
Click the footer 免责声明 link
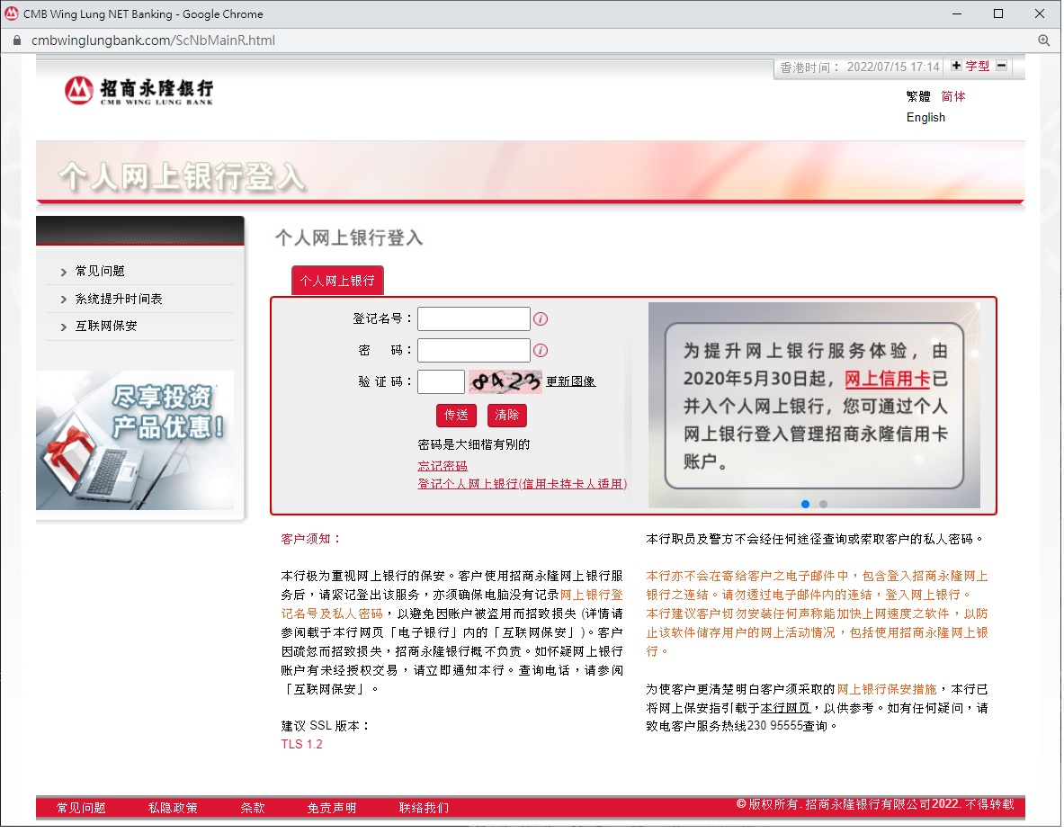pyautogui.click(x=331, y=809)
